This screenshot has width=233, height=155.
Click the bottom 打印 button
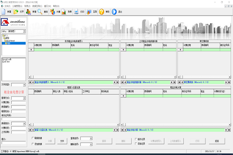pyautogui.click(x=198, y=141)
